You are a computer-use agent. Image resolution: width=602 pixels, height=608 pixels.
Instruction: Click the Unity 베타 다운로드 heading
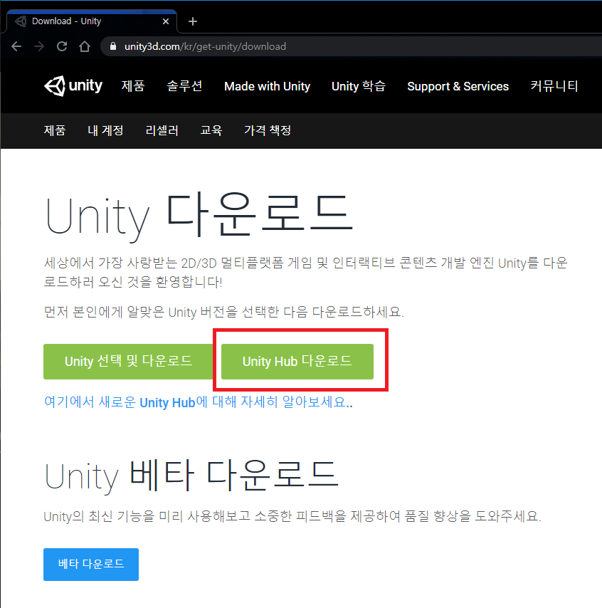click(x=191, y=476)
